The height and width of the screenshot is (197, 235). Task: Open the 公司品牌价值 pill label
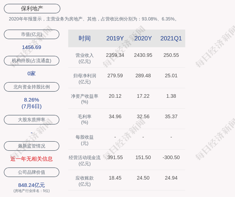tap(32, 172)
